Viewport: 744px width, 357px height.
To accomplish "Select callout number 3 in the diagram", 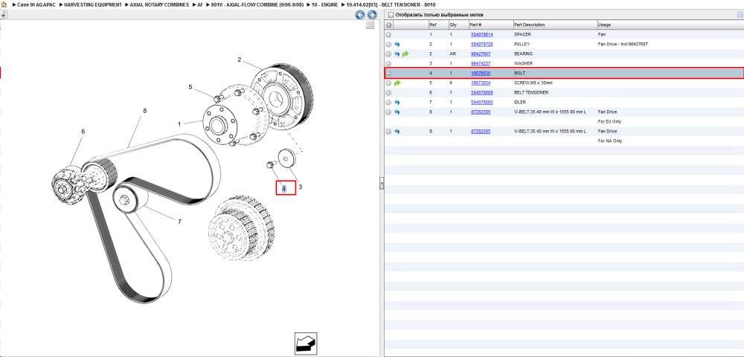I will 301,187.
